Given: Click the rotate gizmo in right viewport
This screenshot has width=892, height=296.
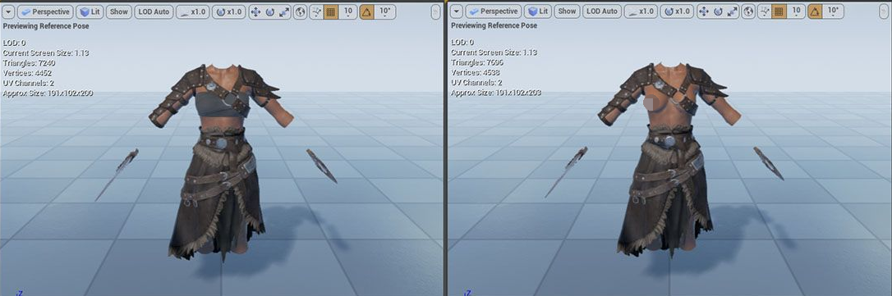Looking at the screenshot, I should pos(717,11).
